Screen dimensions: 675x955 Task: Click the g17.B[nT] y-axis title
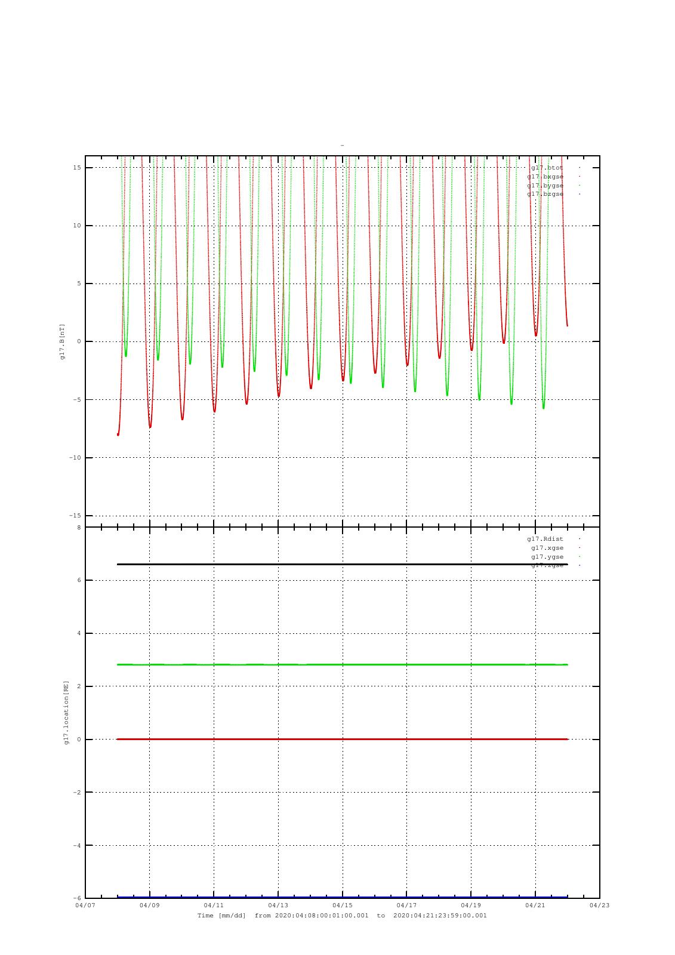click(62, 341)
